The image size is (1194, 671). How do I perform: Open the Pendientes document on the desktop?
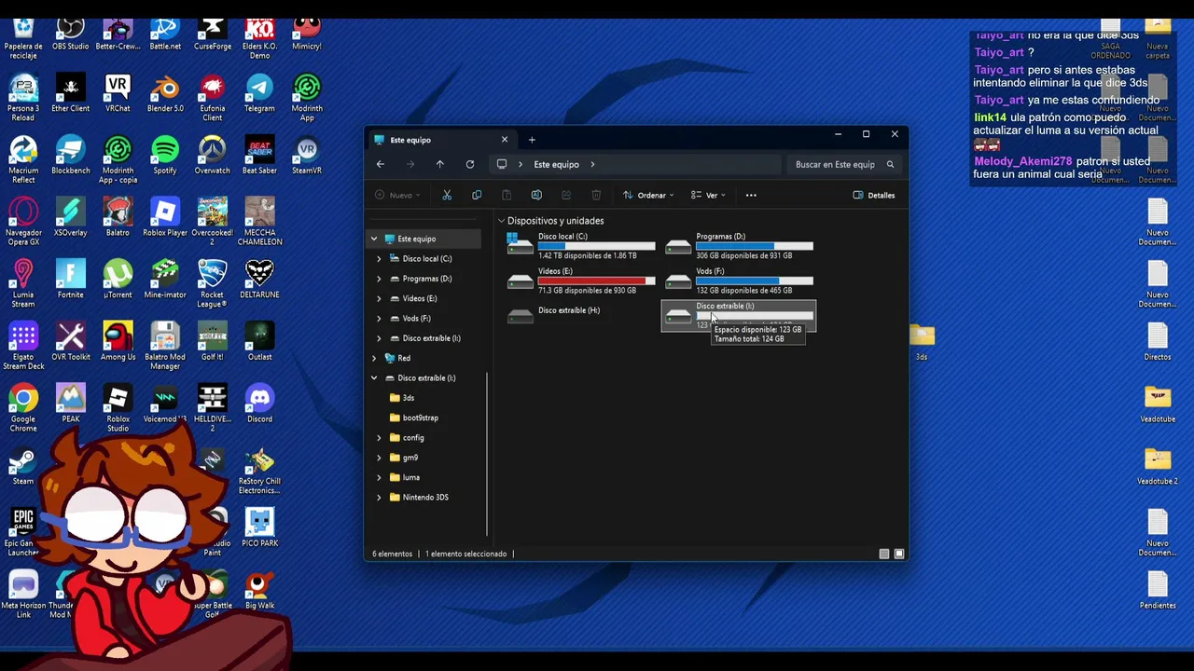[1158, 589]
